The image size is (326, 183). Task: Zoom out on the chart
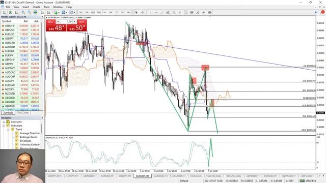coord(30,12)
